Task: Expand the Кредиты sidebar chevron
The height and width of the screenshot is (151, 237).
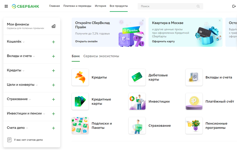Action: click(x=23, y=71)
